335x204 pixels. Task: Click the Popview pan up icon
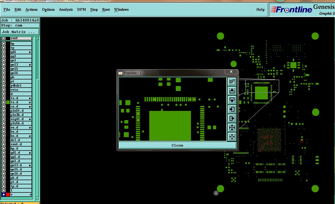tap(232, 91)
